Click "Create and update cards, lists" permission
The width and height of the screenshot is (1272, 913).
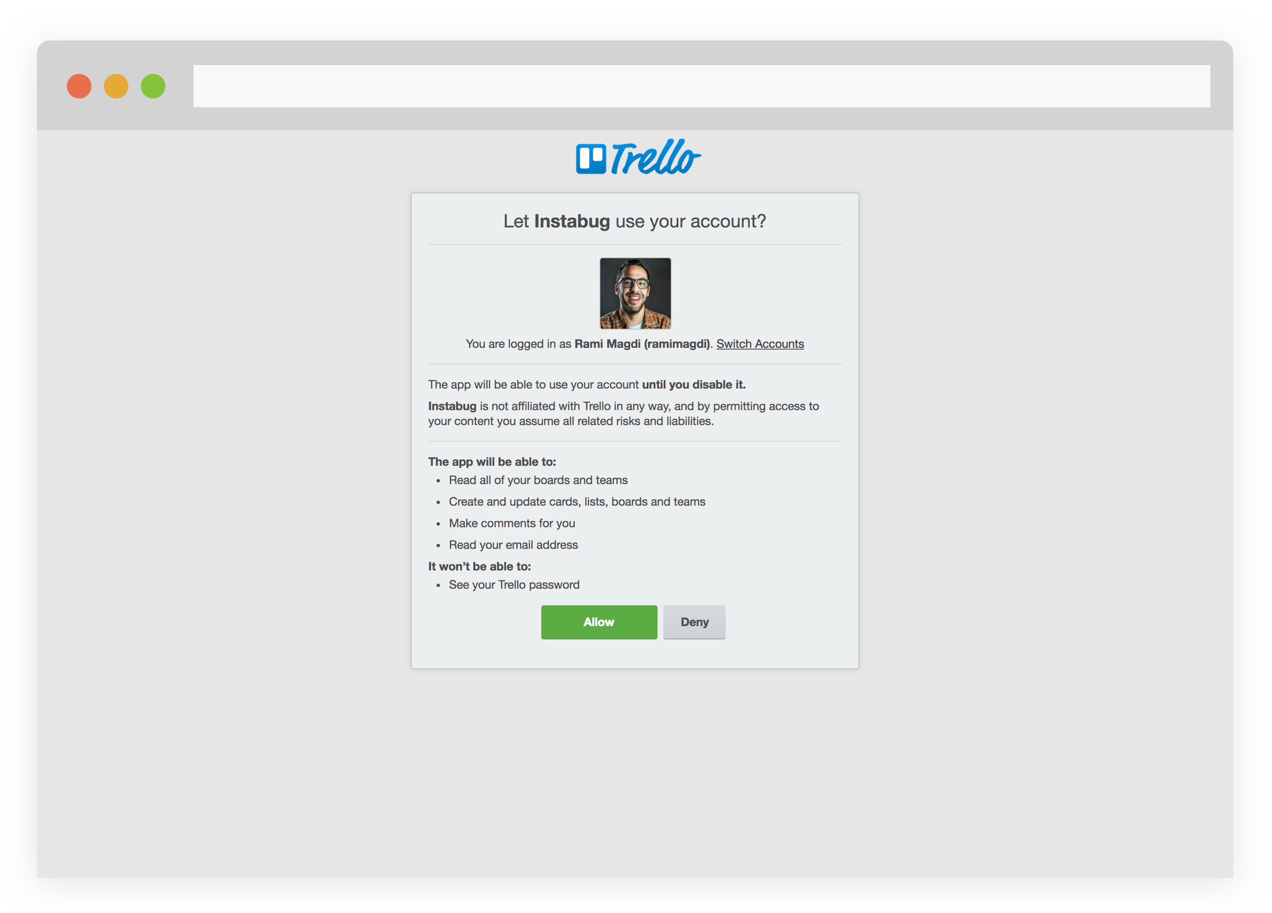(x=577, y=502)
